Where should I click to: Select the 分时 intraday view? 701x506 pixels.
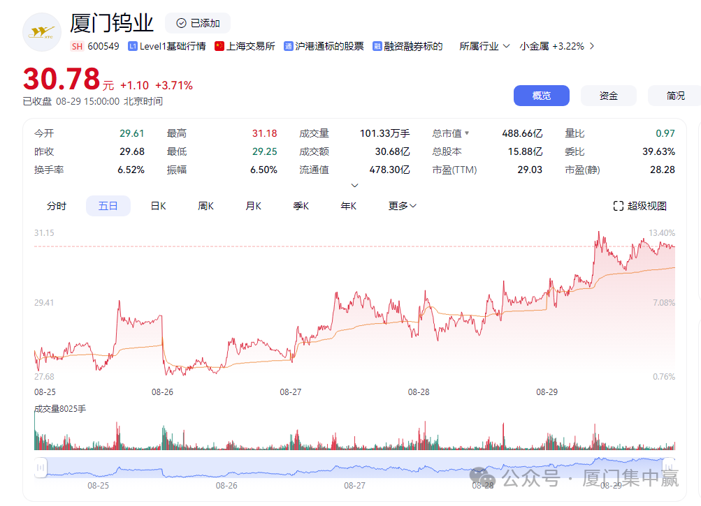(x=57, y=205)
